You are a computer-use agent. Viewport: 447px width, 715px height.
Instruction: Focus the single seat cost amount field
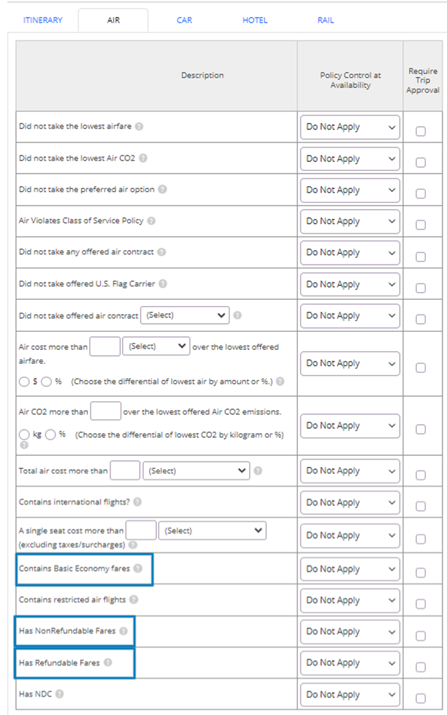coord(141,530)
